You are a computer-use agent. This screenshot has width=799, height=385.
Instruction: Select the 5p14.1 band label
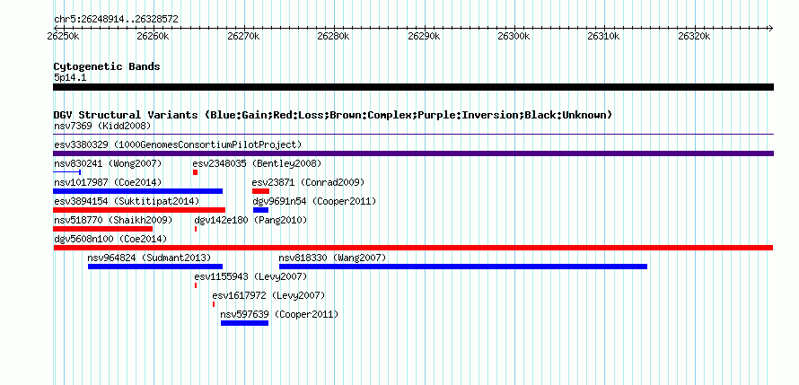click(x=70, y=77)
